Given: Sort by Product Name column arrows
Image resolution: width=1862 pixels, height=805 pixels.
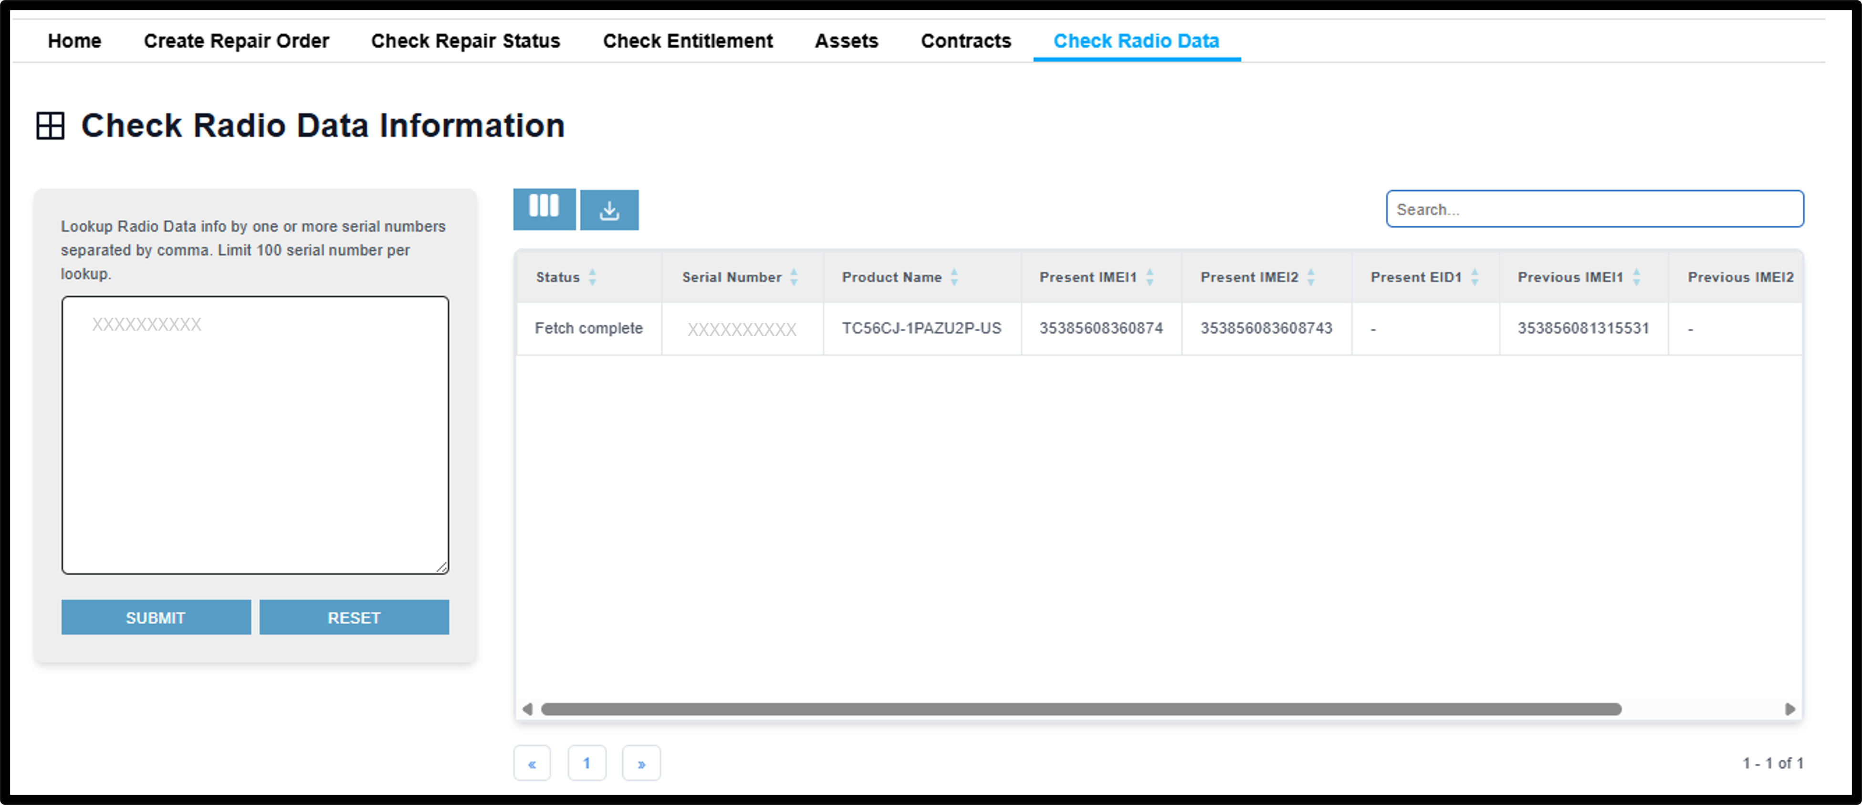Looking at the screenshot, I should pos(954,277).
